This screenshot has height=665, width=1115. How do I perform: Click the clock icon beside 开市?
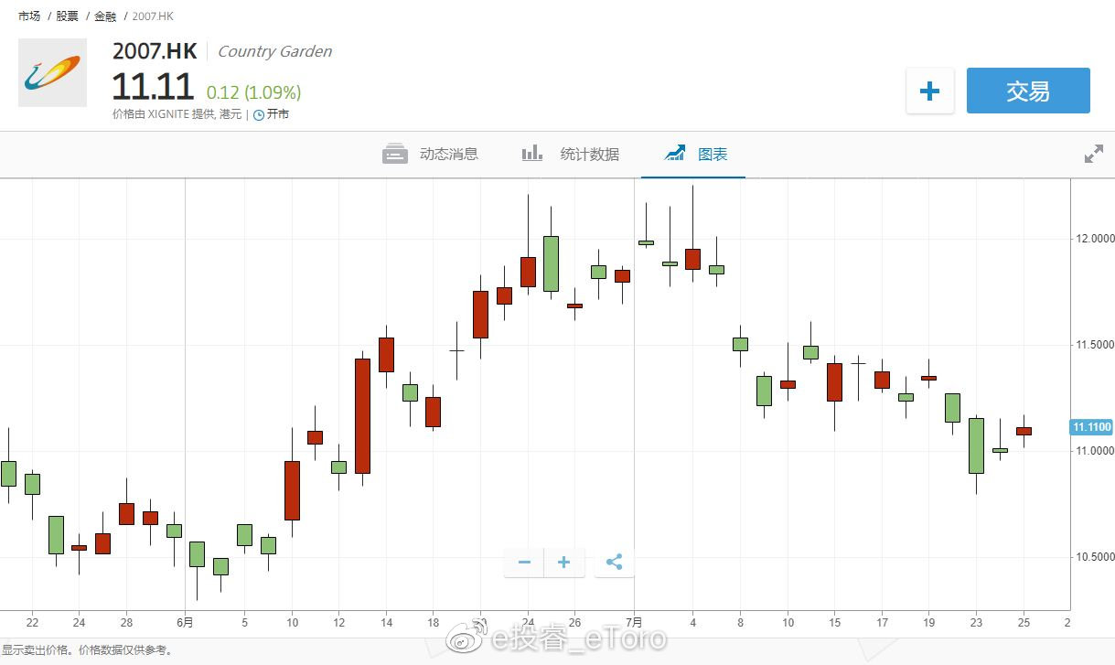tap(259, 115)
